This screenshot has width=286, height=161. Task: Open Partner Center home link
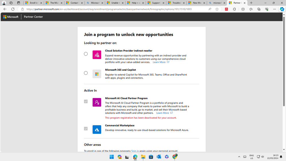pos(33,17)
